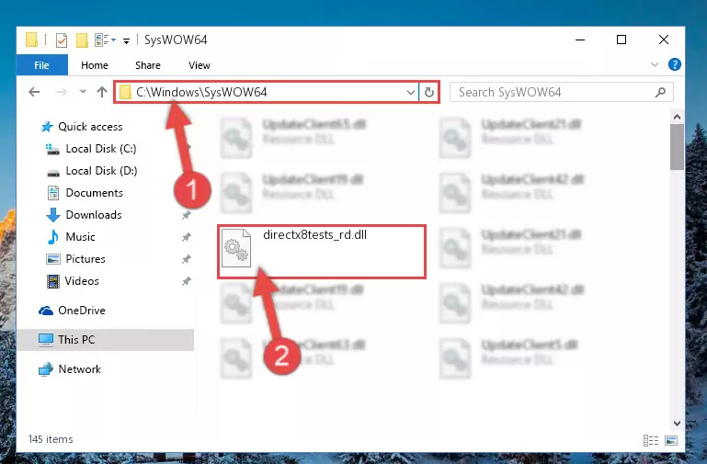707x464 pixels.
Task: Switch to the large icons view in the status bar
Action: 671,441
